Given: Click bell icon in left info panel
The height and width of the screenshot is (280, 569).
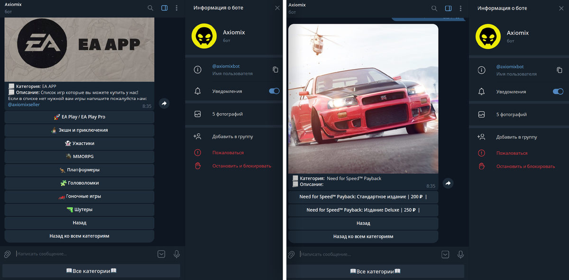Looking at the screenshot, I should (x=198, y=91).
